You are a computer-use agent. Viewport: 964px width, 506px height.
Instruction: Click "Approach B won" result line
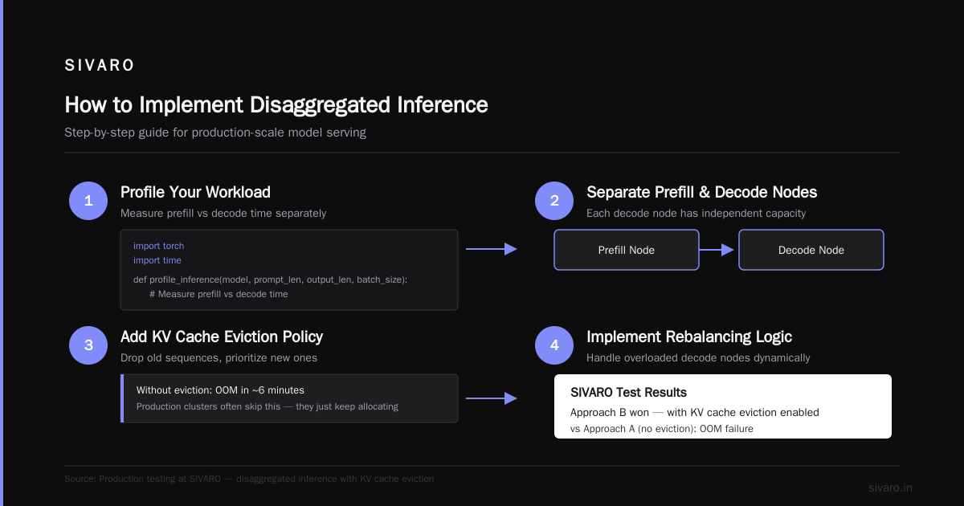[x=695, y=412]
